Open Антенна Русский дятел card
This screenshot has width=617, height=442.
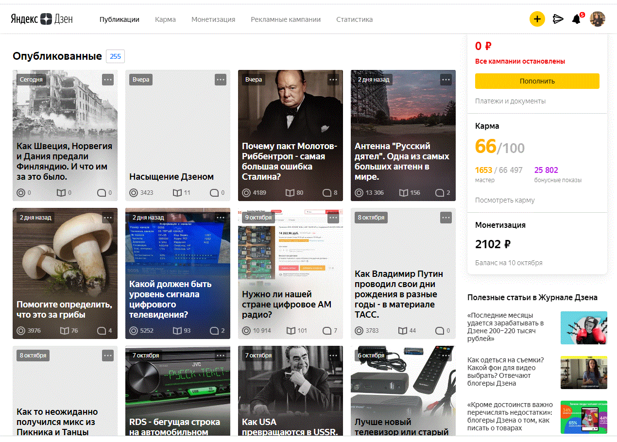coord(403,136)
